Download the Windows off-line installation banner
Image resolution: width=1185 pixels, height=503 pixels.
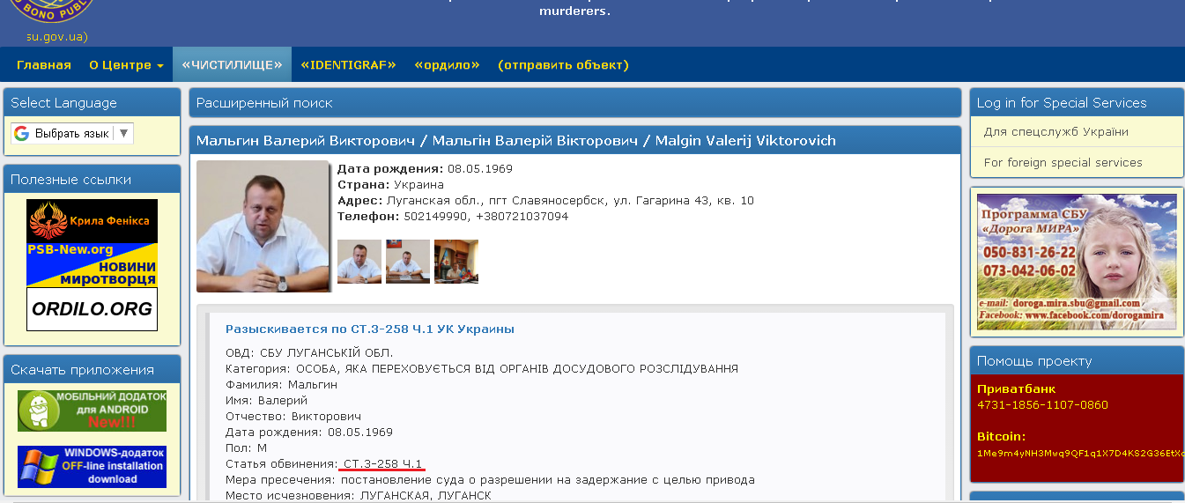pyautogui.click(x=92, y=467)
